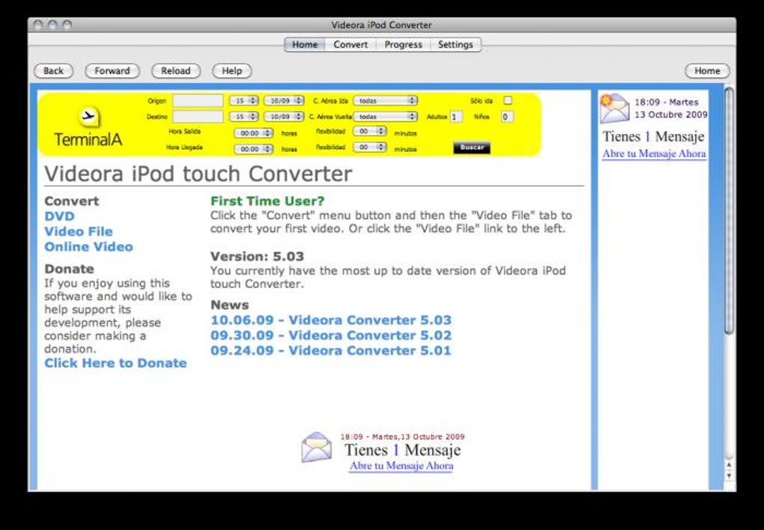Viewport: 764px width, 530px height.
Task: Click the sidebar Tienes 1 Mensaje text
Action: tap(653, 136)
